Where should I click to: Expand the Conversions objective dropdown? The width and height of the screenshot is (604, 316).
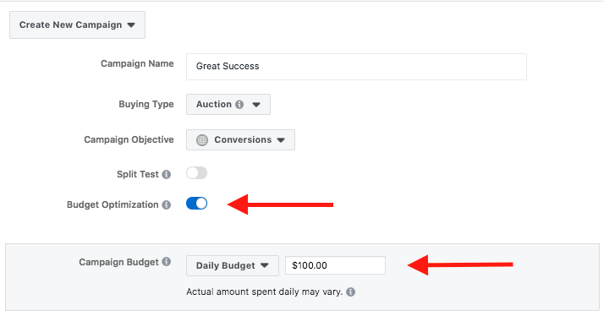tap(240, 139)
